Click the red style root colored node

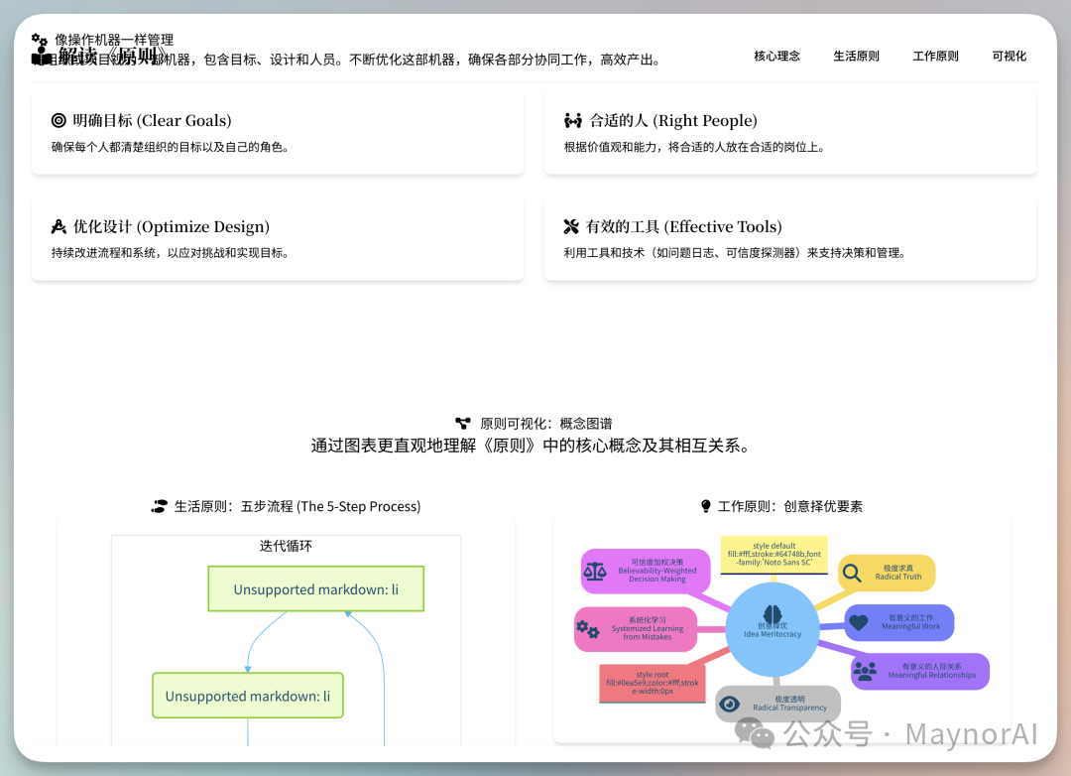click(651, 683)
